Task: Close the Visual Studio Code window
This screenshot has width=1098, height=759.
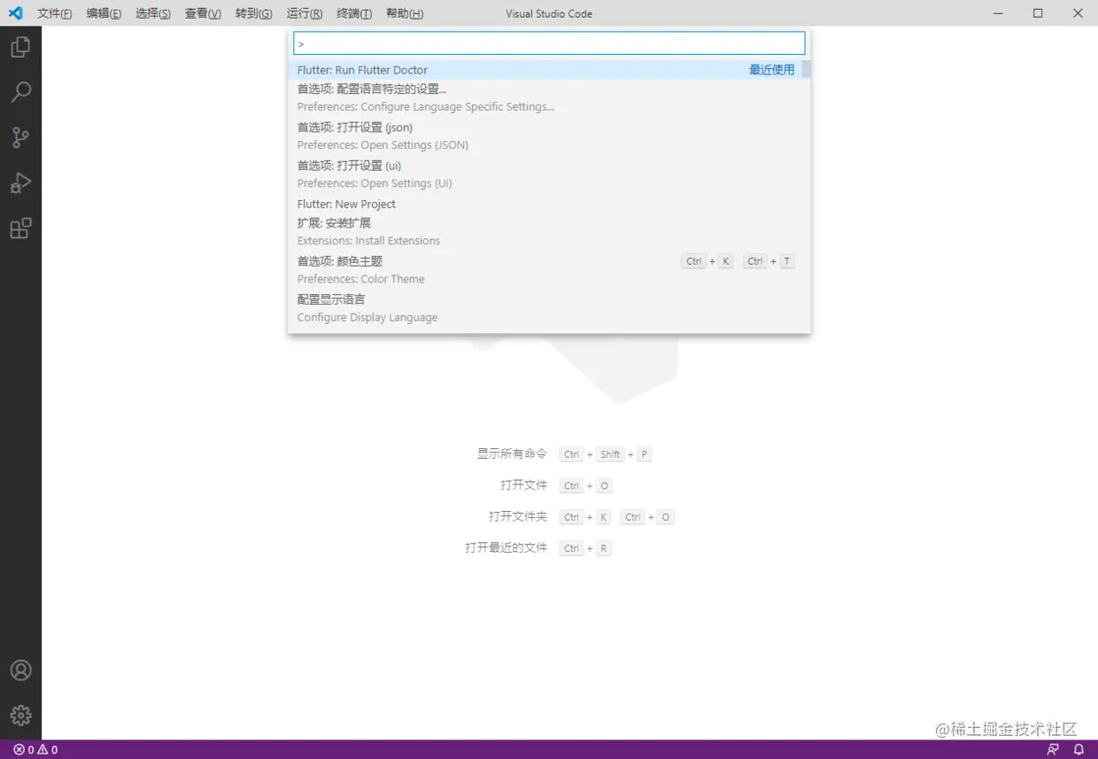Action: tap(1078, 13)
